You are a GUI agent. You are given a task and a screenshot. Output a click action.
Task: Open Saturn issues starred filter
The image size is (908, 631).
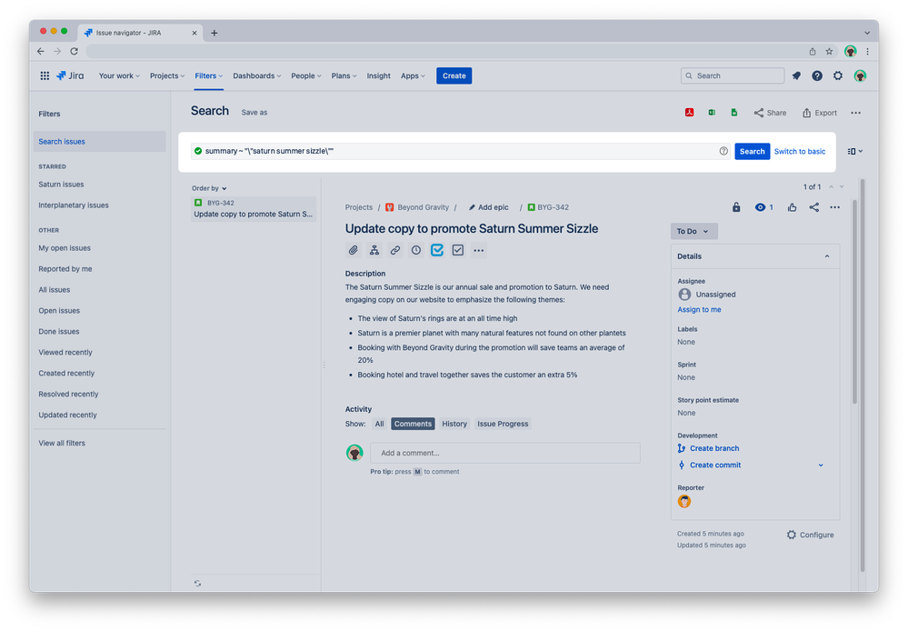click(x=61, y=185)
